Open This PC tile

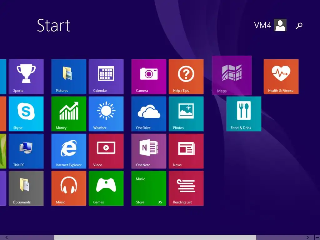[x=26, y=151]
